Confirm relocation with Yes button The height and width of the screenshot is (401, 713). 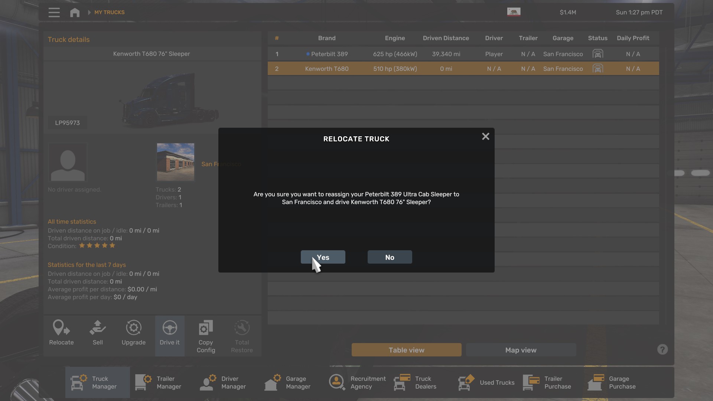[323, 257]
